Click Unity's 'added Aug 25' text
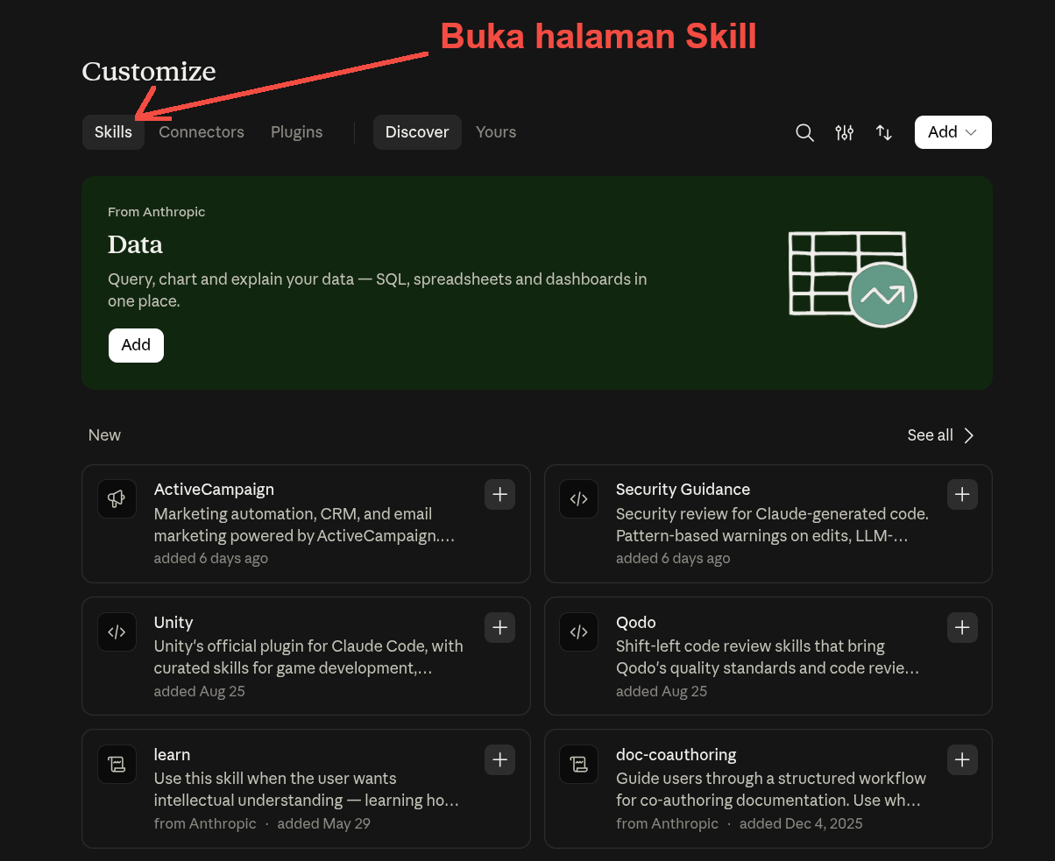Screen dimensions: 1055x861 pos(199,691)
